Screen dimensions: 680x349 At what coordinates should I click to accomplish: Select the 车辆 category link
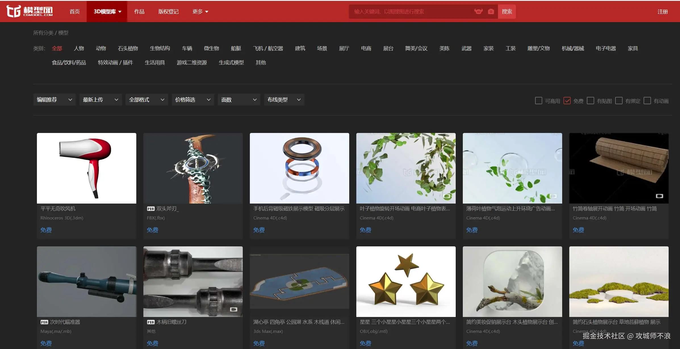[187, 48]
